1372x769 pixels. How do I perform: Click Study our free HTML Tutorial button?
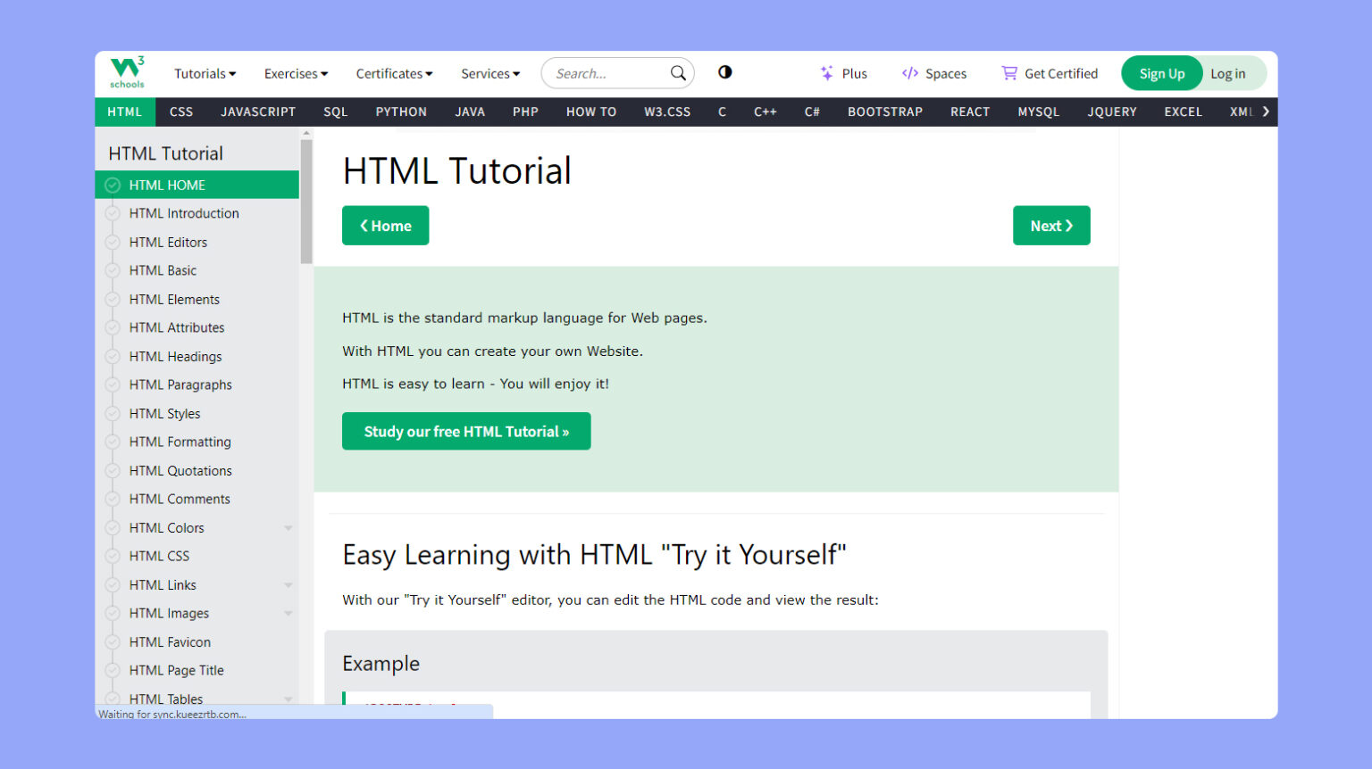[x=465, y=431]
